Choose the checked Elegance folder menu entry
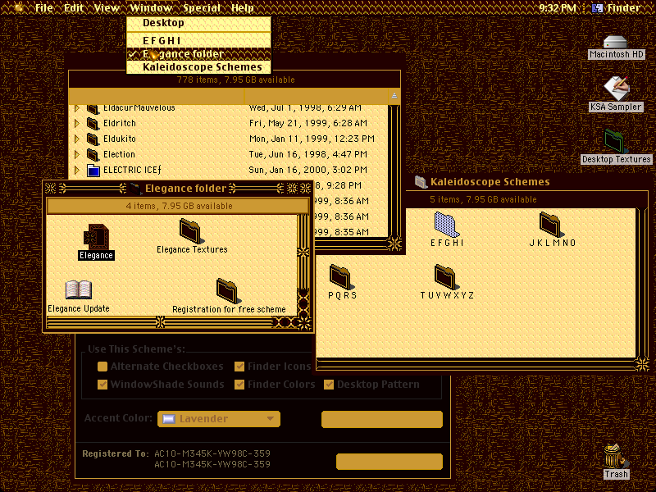 click(198, 54)
